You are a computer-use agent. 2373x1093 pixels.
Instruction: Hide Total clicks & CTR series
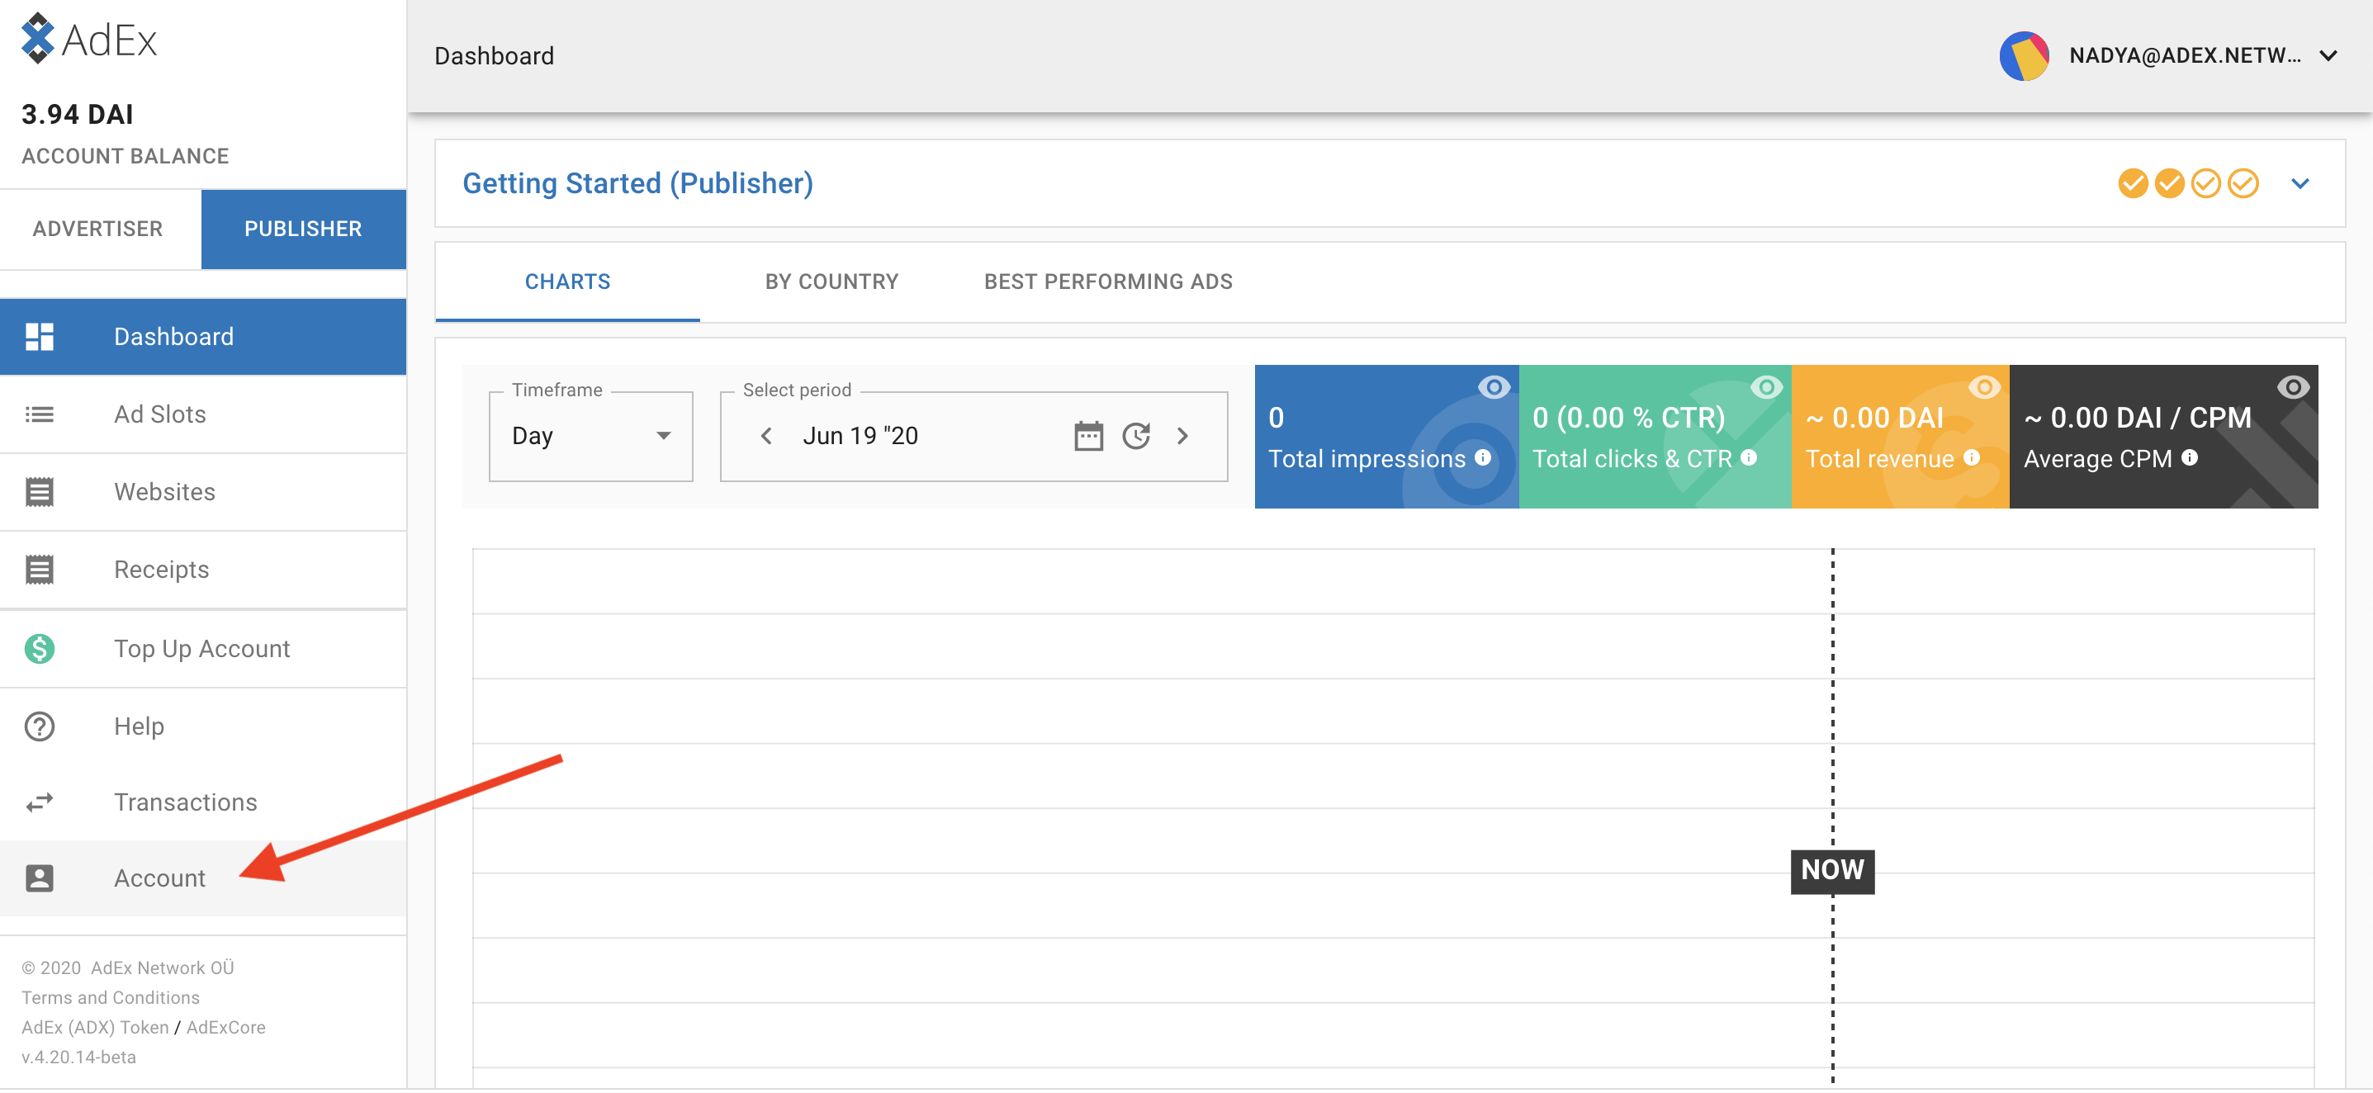pyautogui.click(x=1766, y=386)
